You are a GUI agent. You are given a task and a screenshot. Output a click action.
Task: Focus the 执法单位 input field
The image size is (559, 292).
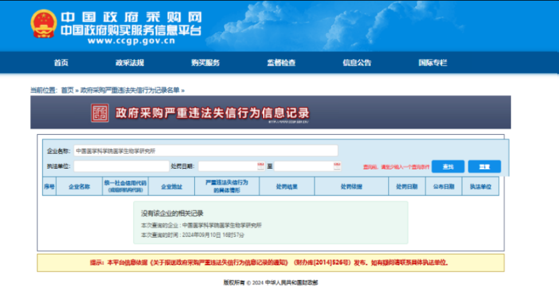click(x=121, y=166)
